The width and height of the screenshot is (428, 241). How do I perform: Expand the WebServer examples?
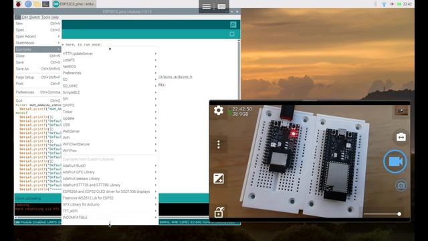[110, 131]
